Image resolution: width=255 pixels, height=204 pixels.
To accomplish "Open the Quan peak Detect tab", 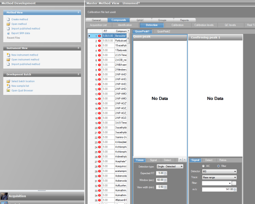I will click(167, 160).
